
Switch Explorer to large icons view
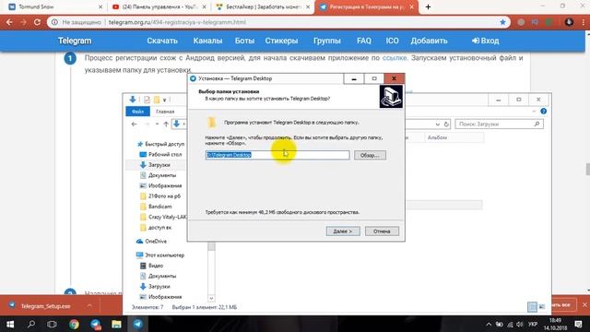click(x=542, y=307)
